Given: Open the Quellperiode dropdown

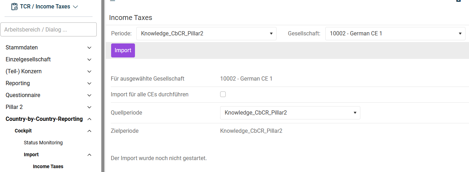Looking at the screenshot, I should 290,113.
